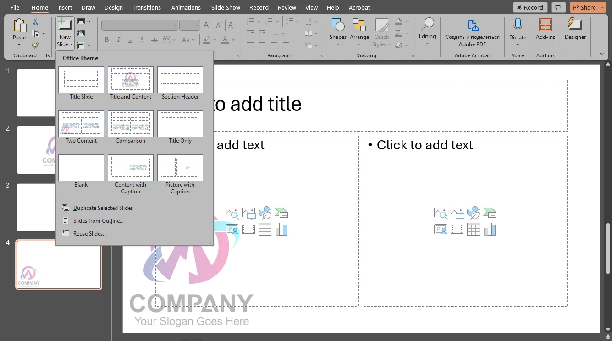612x341 pixels.
Task: Insert a video using the placeholder icon
Action: click(248, 229)
